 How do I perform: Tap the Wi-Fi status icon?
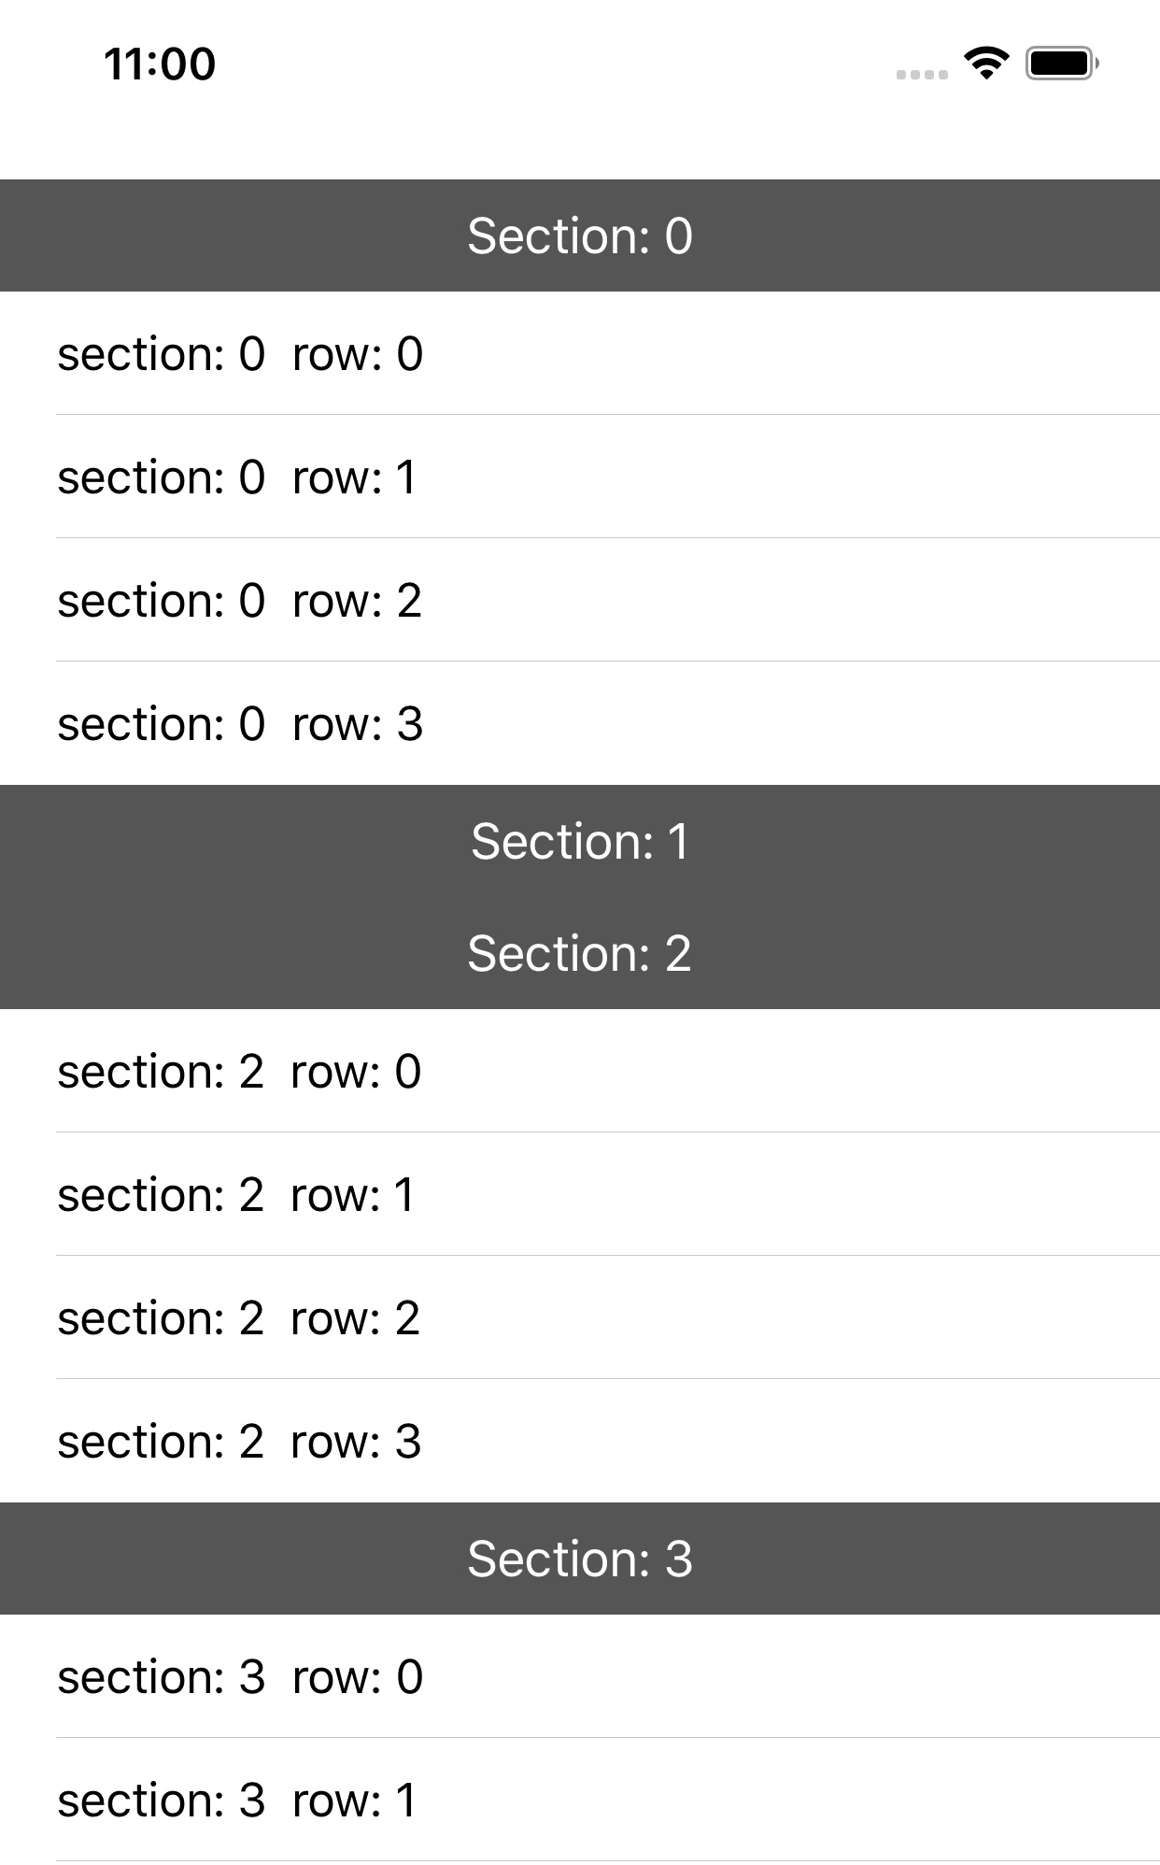[986, 64]
